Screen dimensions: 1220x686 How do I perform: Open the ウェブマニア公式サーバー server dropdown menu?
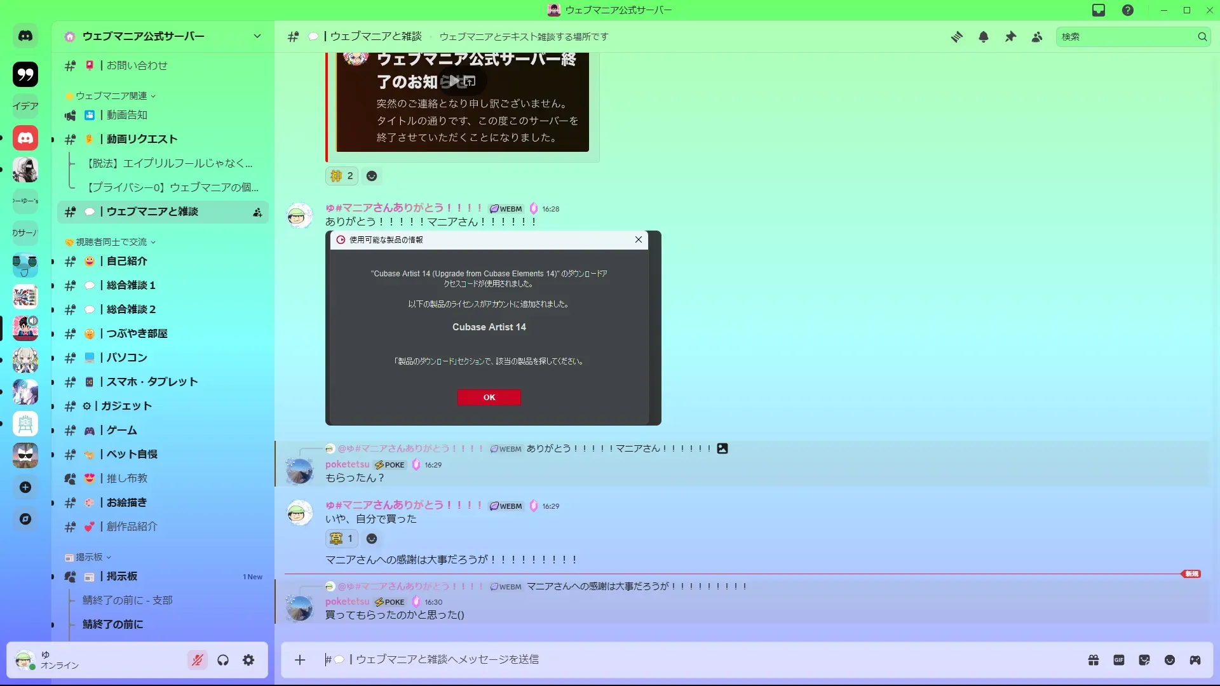point(257,36)
